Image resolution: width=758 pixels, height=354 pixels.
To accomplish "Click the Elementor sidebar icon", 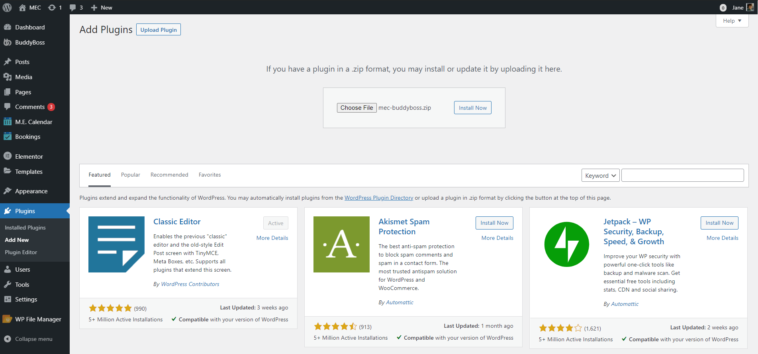I will tap(8, 156).
